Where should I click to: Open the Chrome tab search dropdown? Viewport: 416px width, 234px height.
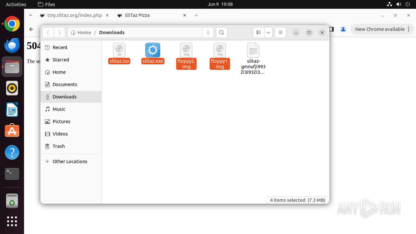[31, 15]
